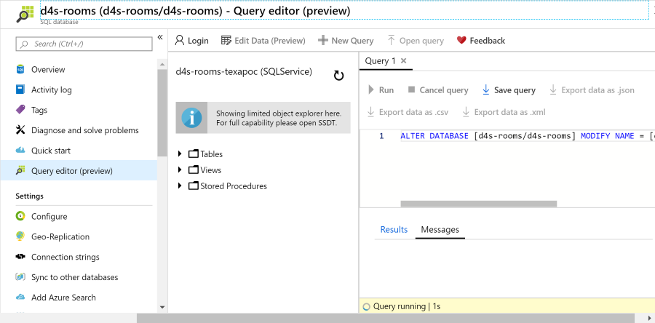Click the Export data as .json arrow icon

[x=553, y=89]
